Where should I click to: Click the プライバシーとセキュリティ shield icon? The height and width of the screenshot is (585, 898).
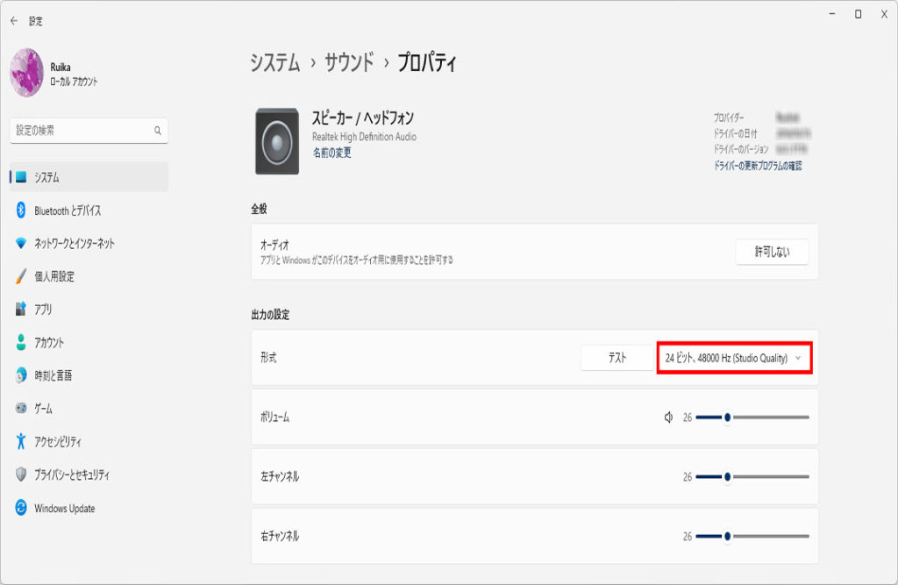point(21,474)
